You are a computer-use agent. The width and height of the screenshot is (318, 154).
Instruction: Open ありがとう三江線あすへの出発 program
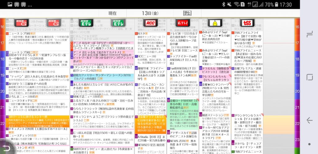(38, 89)
